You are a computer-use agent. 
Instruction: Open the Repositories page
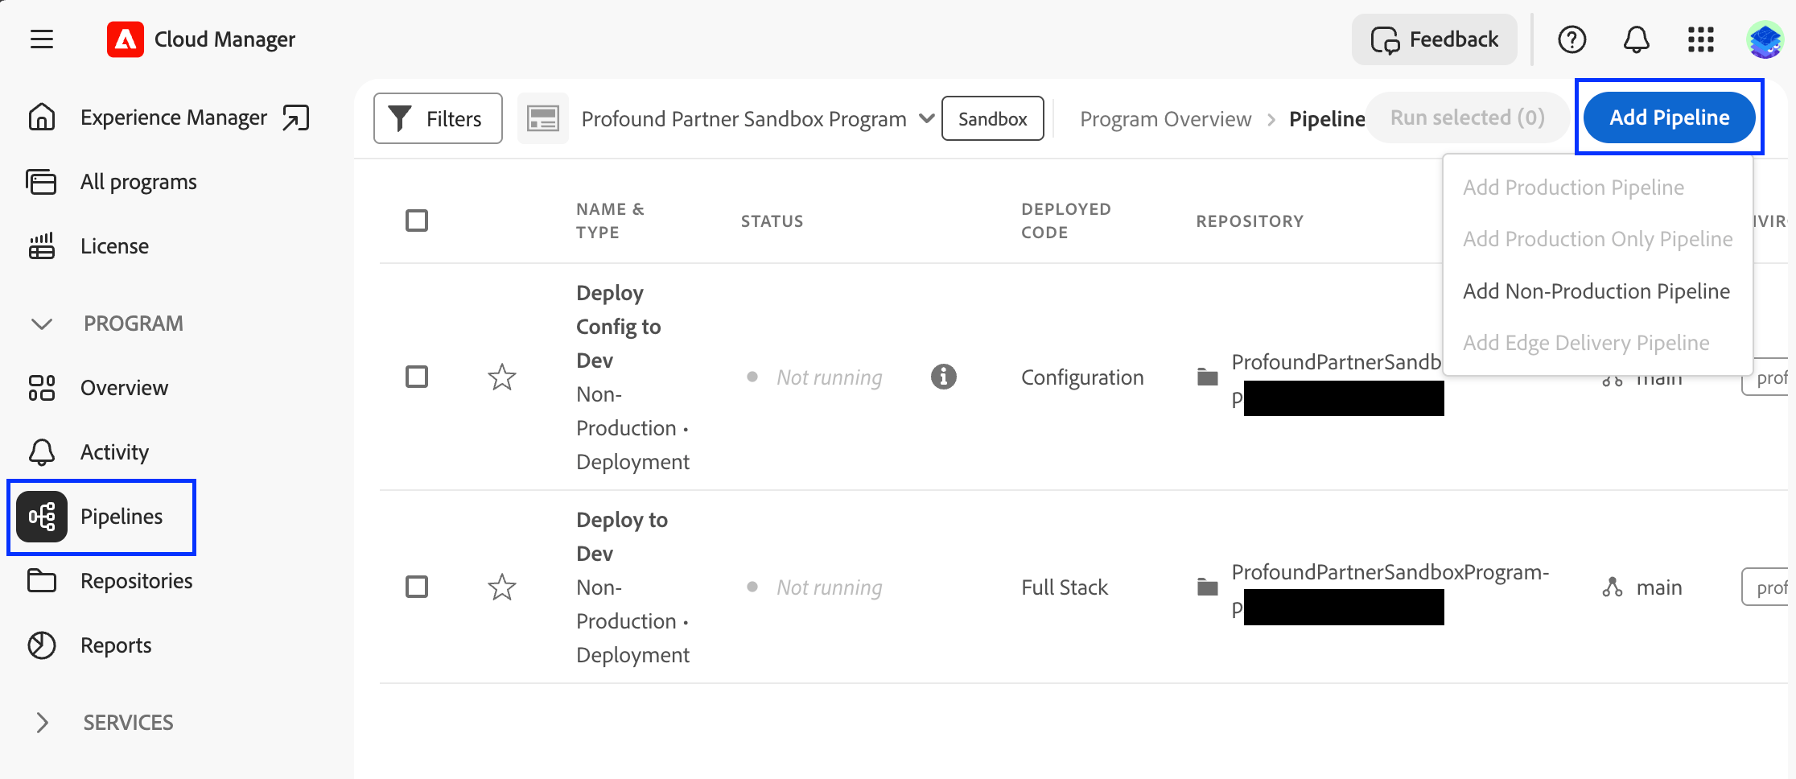[x=137, y=581]
